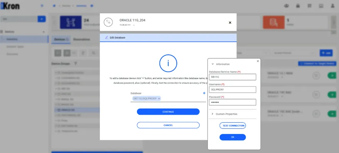
Task: Click the Device Groups filter funnel icon
Action: pyautogui.click(x=75, y=63)
